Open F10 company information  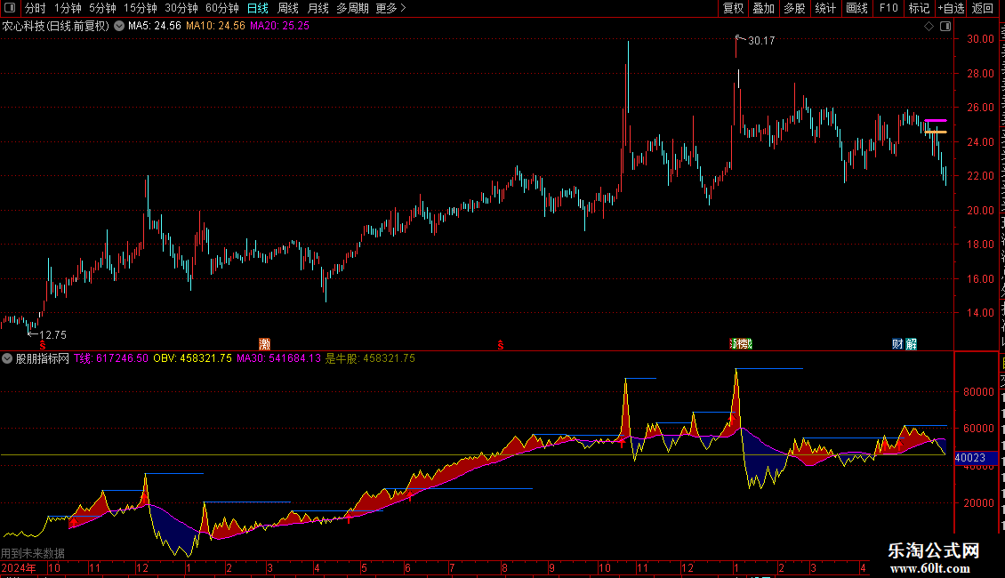(888, 8)
